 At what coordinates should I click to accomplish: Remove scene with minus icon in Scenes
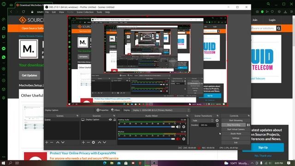coord(52,142)
